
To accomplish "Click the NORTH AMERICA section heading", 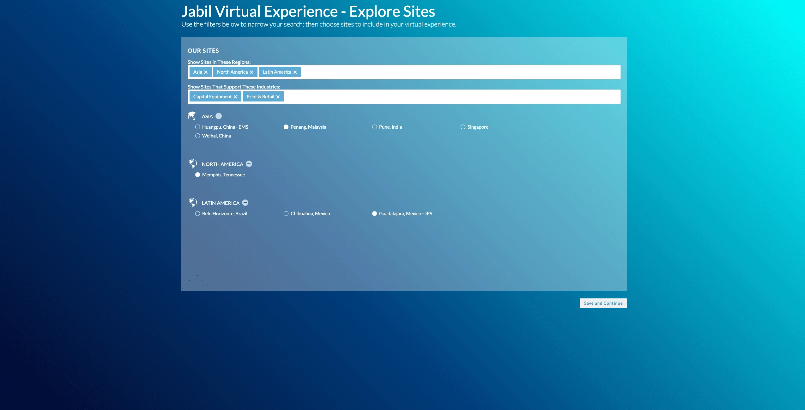I will 222,164.
